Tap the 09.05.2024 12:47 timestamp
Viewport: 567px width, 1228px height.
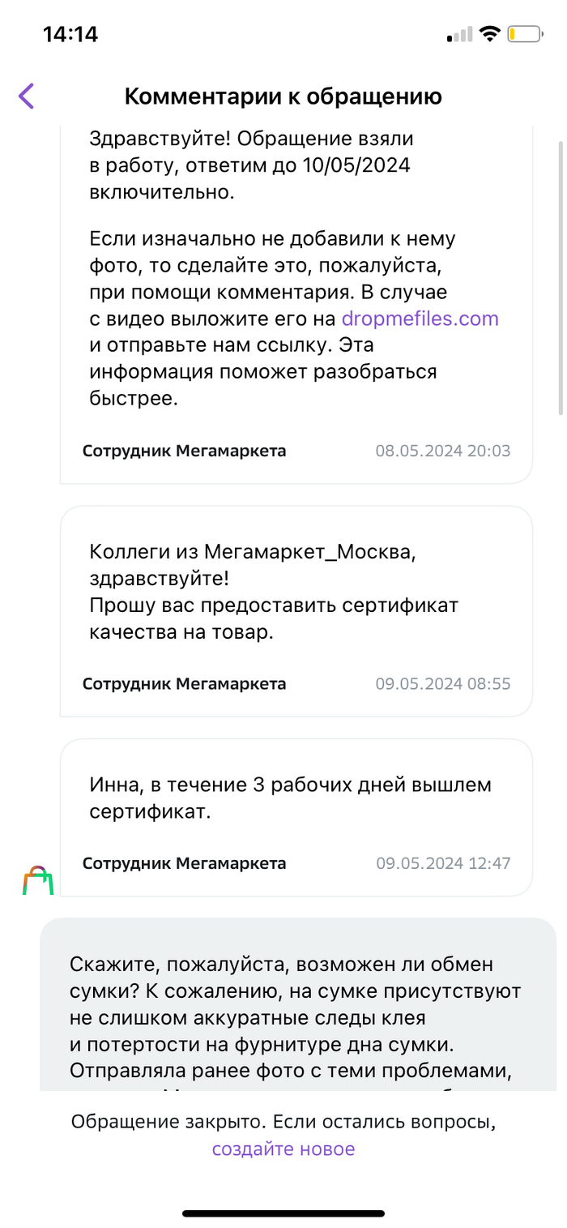(x=443, y=863)
